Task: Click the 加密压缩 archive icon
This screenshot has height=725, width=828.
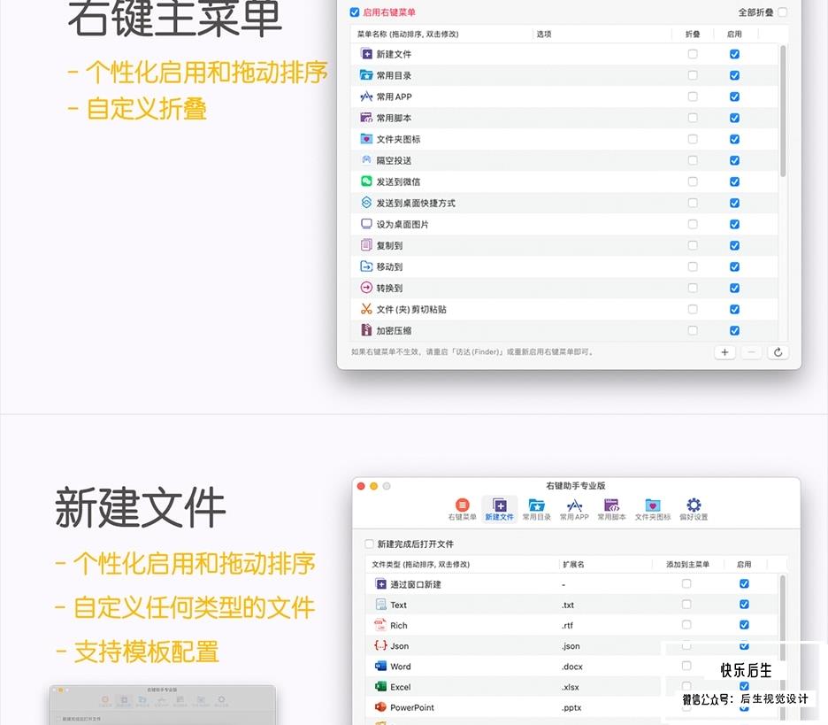Action: (x=366, y=329)
